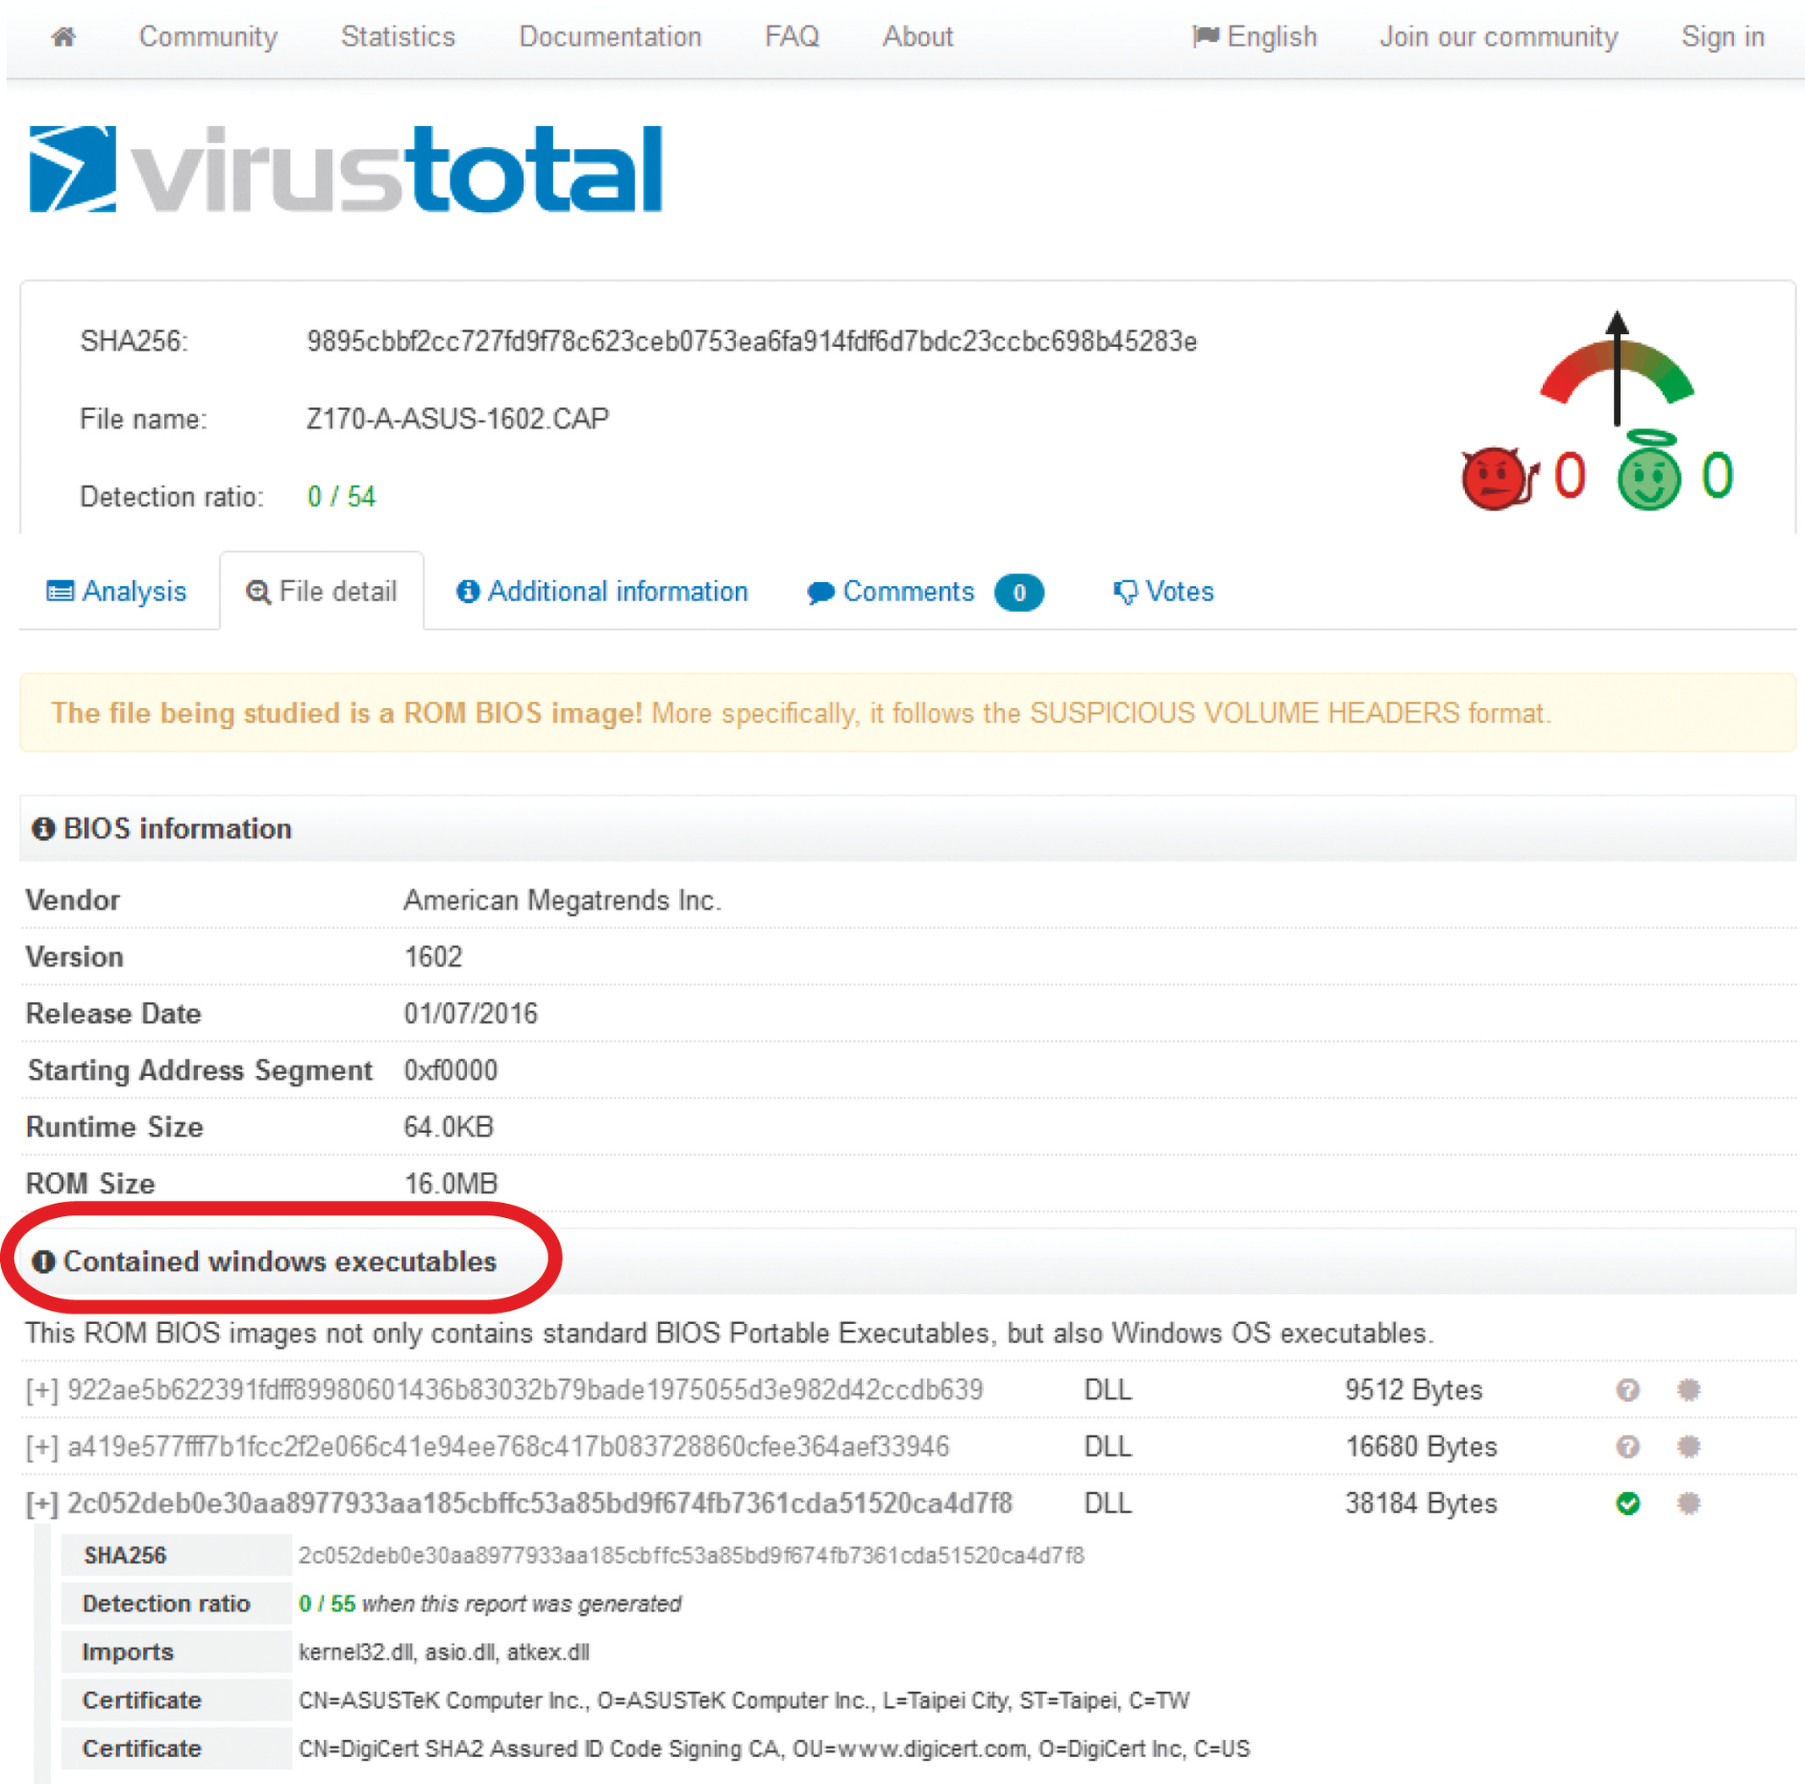Click the gear icon on 9512 Bytes row

(x=1688, y=1390)
